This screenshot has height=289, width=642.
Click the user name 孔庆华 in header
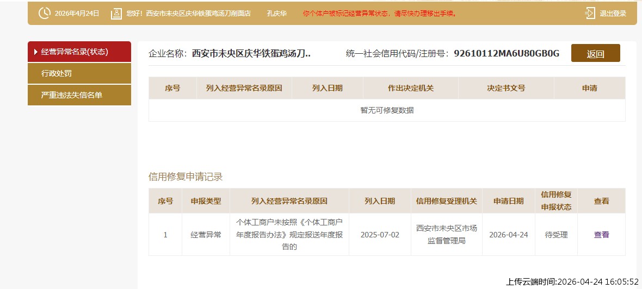[277, 14]
